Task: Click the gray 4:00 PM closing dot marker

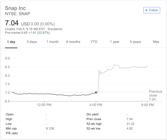Action: [96, 92]
